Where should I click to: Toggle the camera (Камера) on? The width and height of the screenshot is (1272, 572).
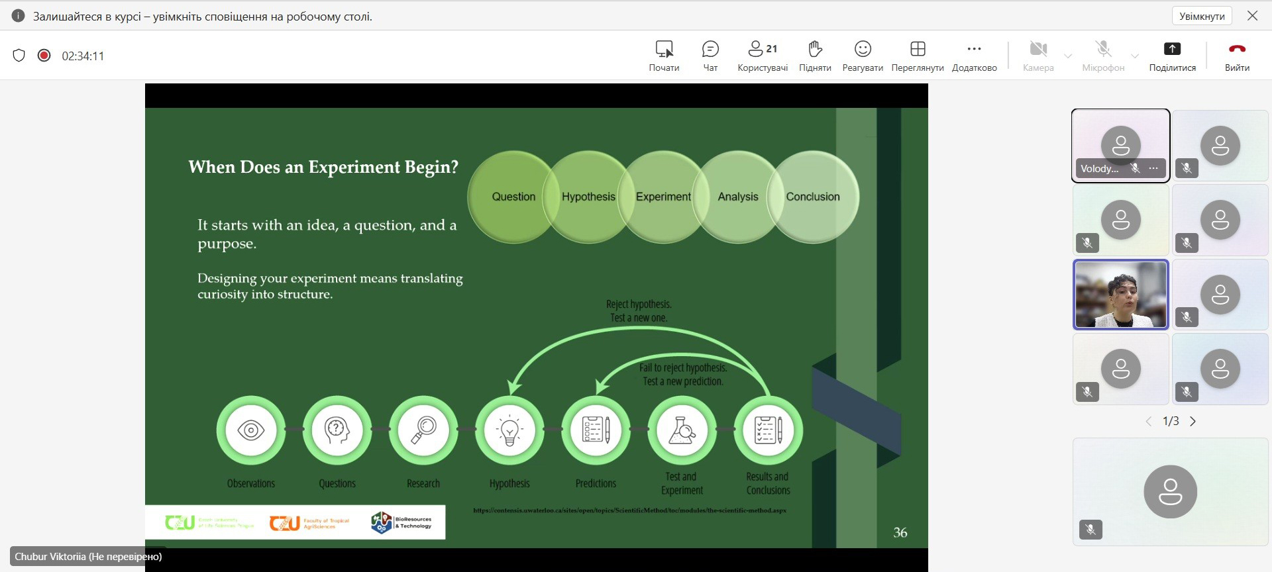1037,56
